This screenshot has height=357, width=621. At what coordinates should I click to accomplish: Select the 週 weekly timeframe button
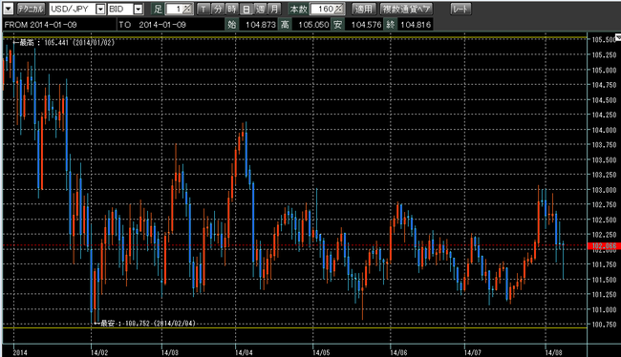click(260, 9)
